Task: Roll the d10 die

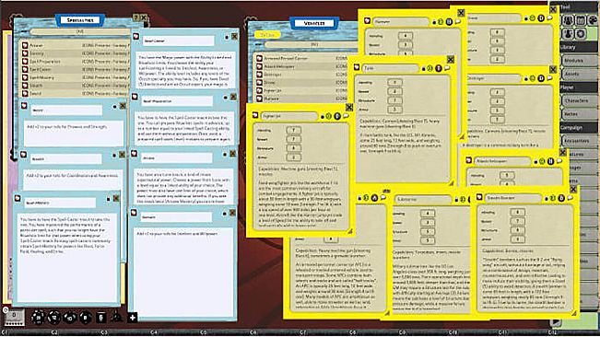Action: tap(70, 317)
